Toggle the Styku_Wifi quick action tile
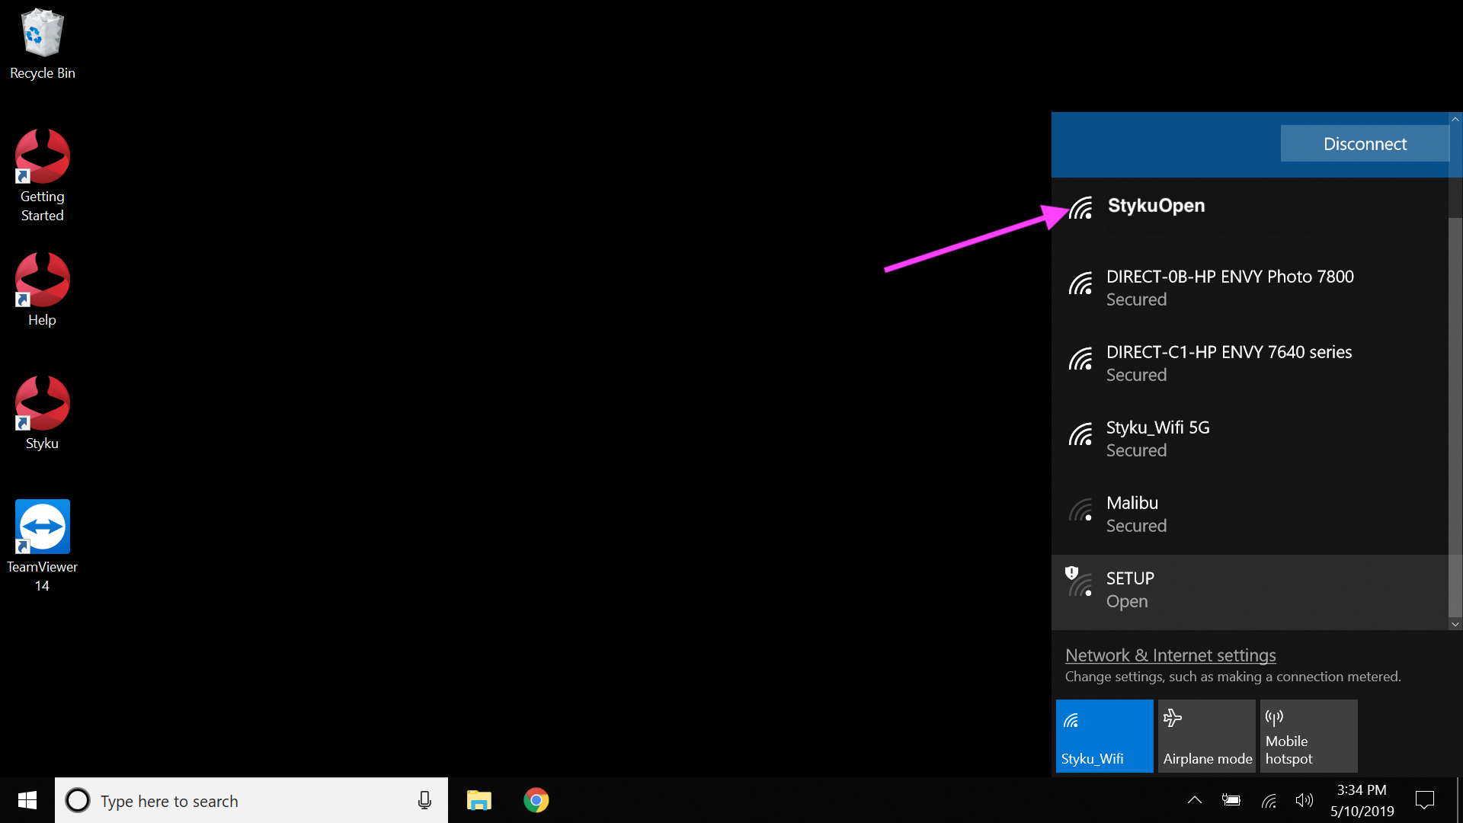1463x823 pixels. point(1104,736)
